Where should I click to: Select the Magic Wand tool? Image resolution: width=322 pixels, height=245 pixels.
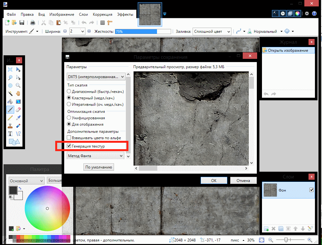[10, 94]
